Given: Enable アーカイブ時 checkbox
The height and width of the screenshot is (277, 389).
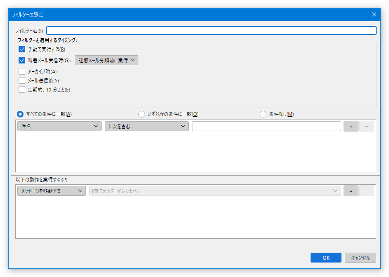Looking at the screenshot, I should pos(22,71).
